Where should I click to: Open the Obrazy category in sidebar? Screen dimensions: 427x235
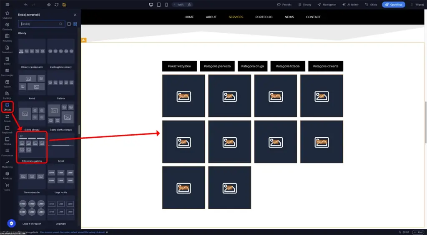coord(7,107)
